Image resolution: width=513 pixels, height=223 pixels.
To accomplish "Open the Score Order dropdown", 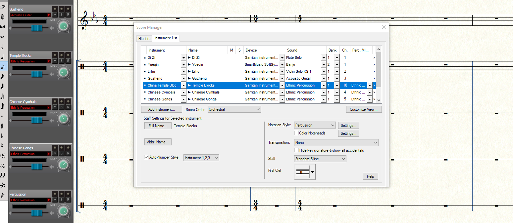I will click(x=234, y=109).
